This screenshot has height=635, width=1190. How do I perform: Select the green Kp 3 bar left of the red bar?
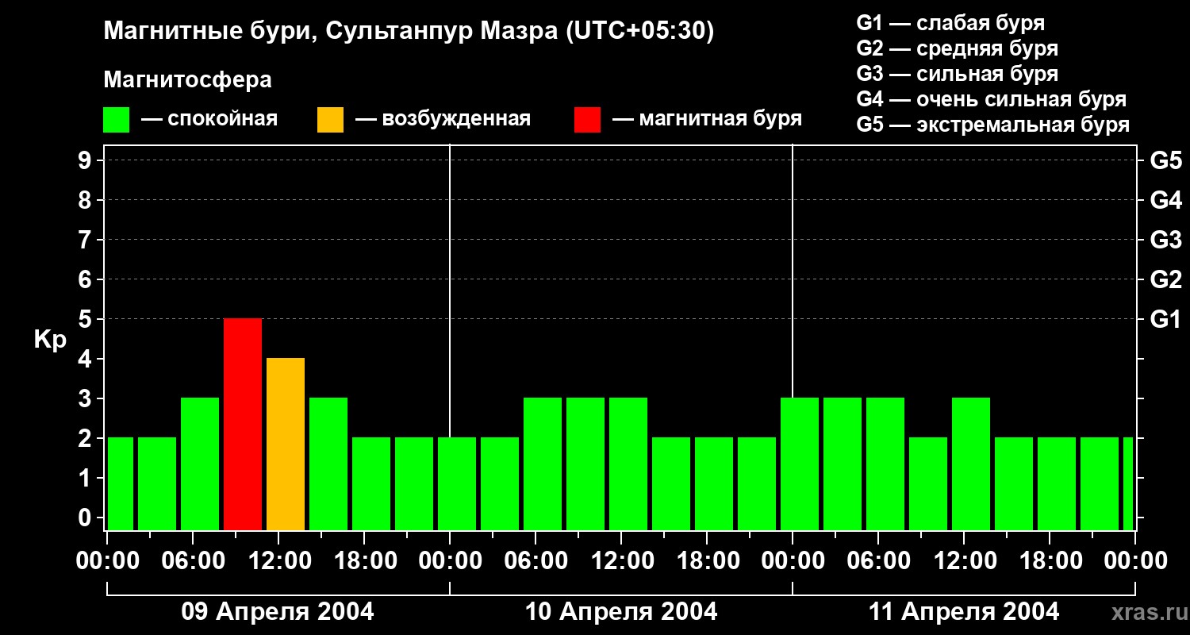pyautogui.click(x=200, y=464)
